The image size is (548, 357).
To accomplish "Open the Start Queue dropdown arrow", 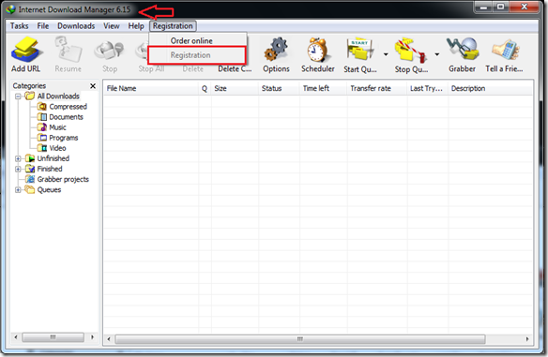I will [386, 54].
